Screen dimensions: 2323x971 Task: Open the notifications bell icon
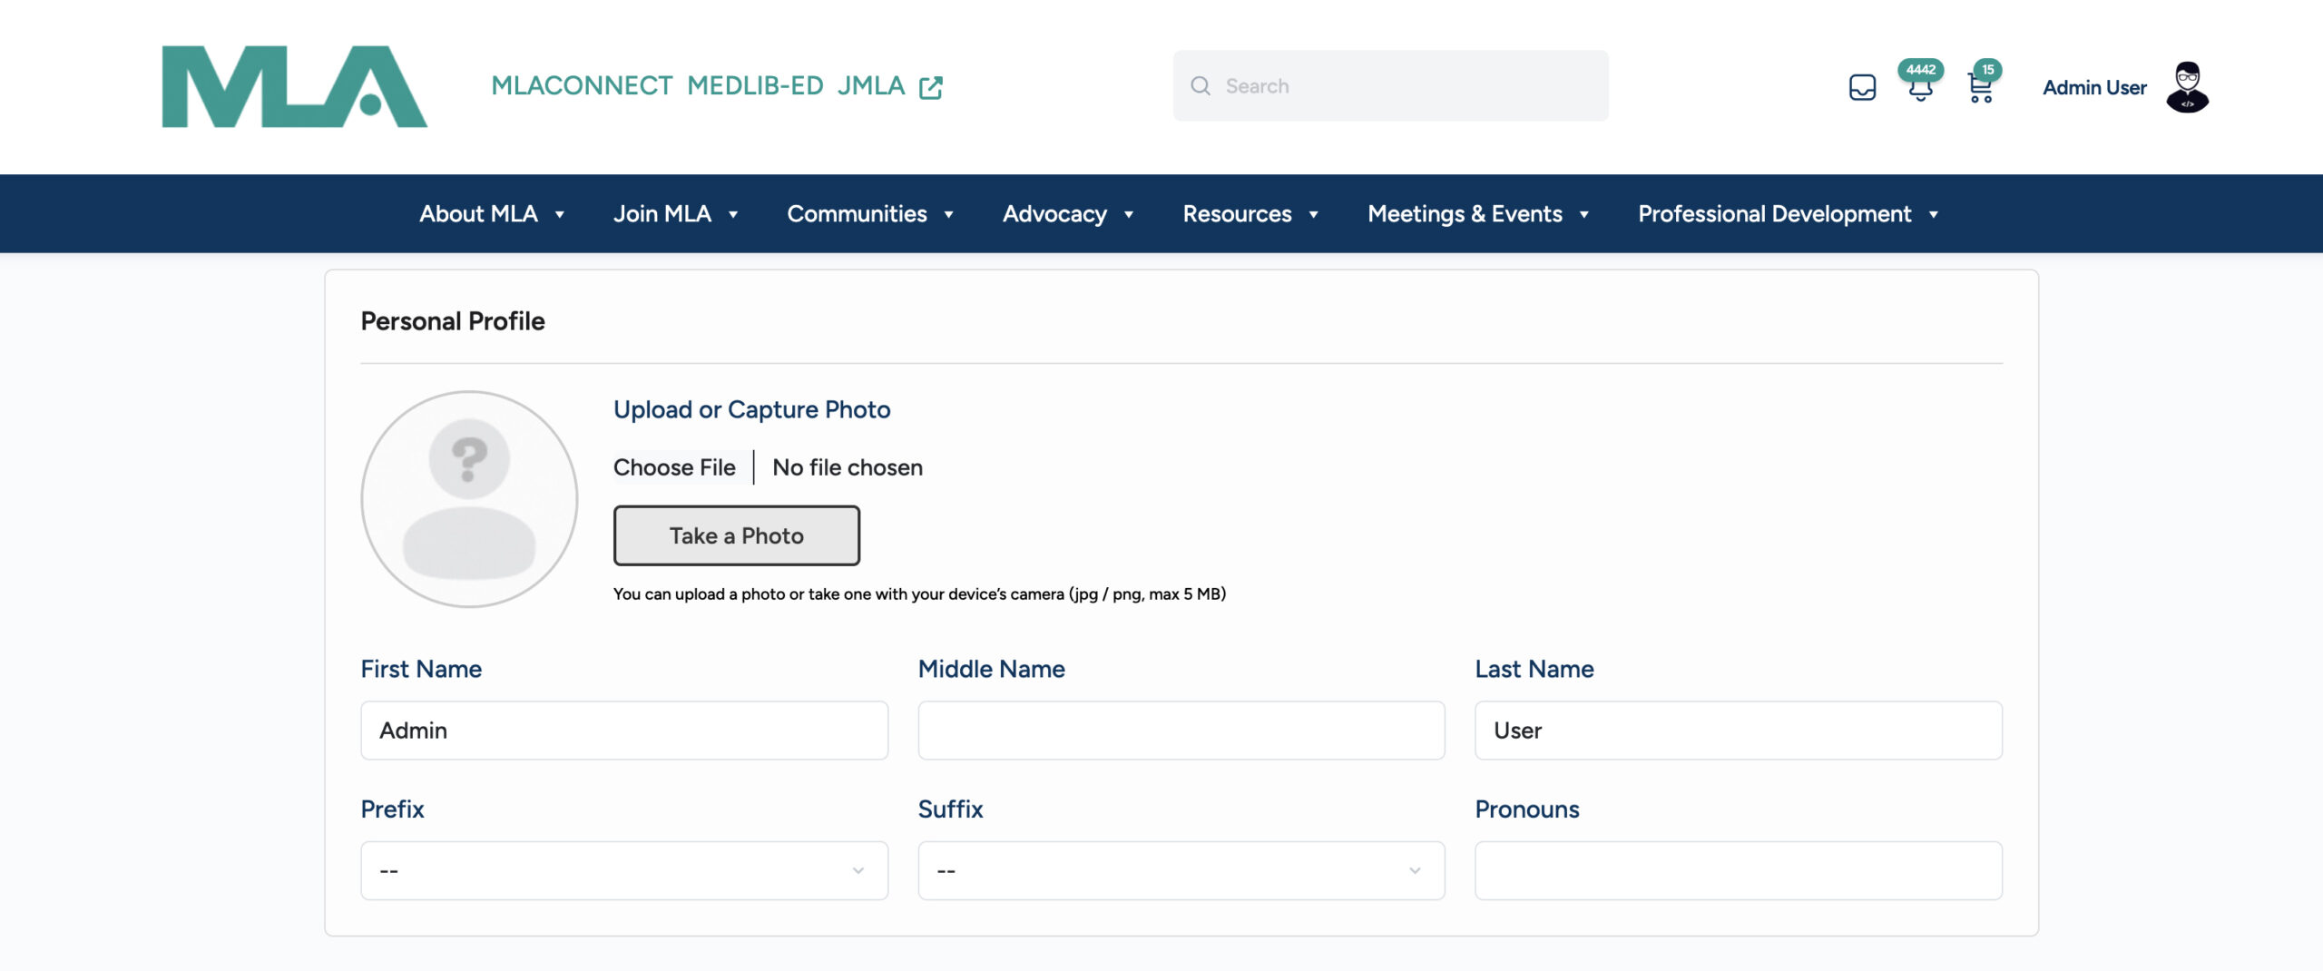tap(1919, 88)
